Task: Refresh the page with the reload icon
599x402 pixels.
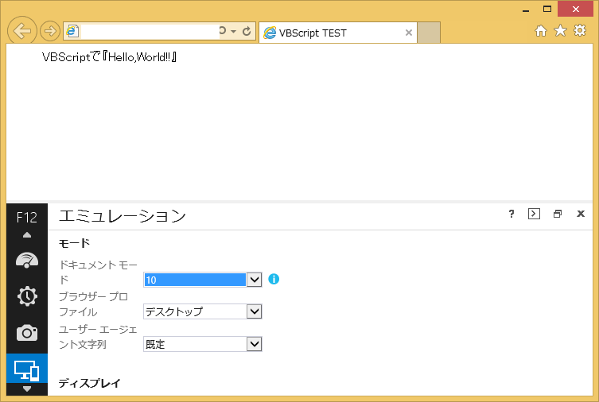Action: tap(247, 31)
